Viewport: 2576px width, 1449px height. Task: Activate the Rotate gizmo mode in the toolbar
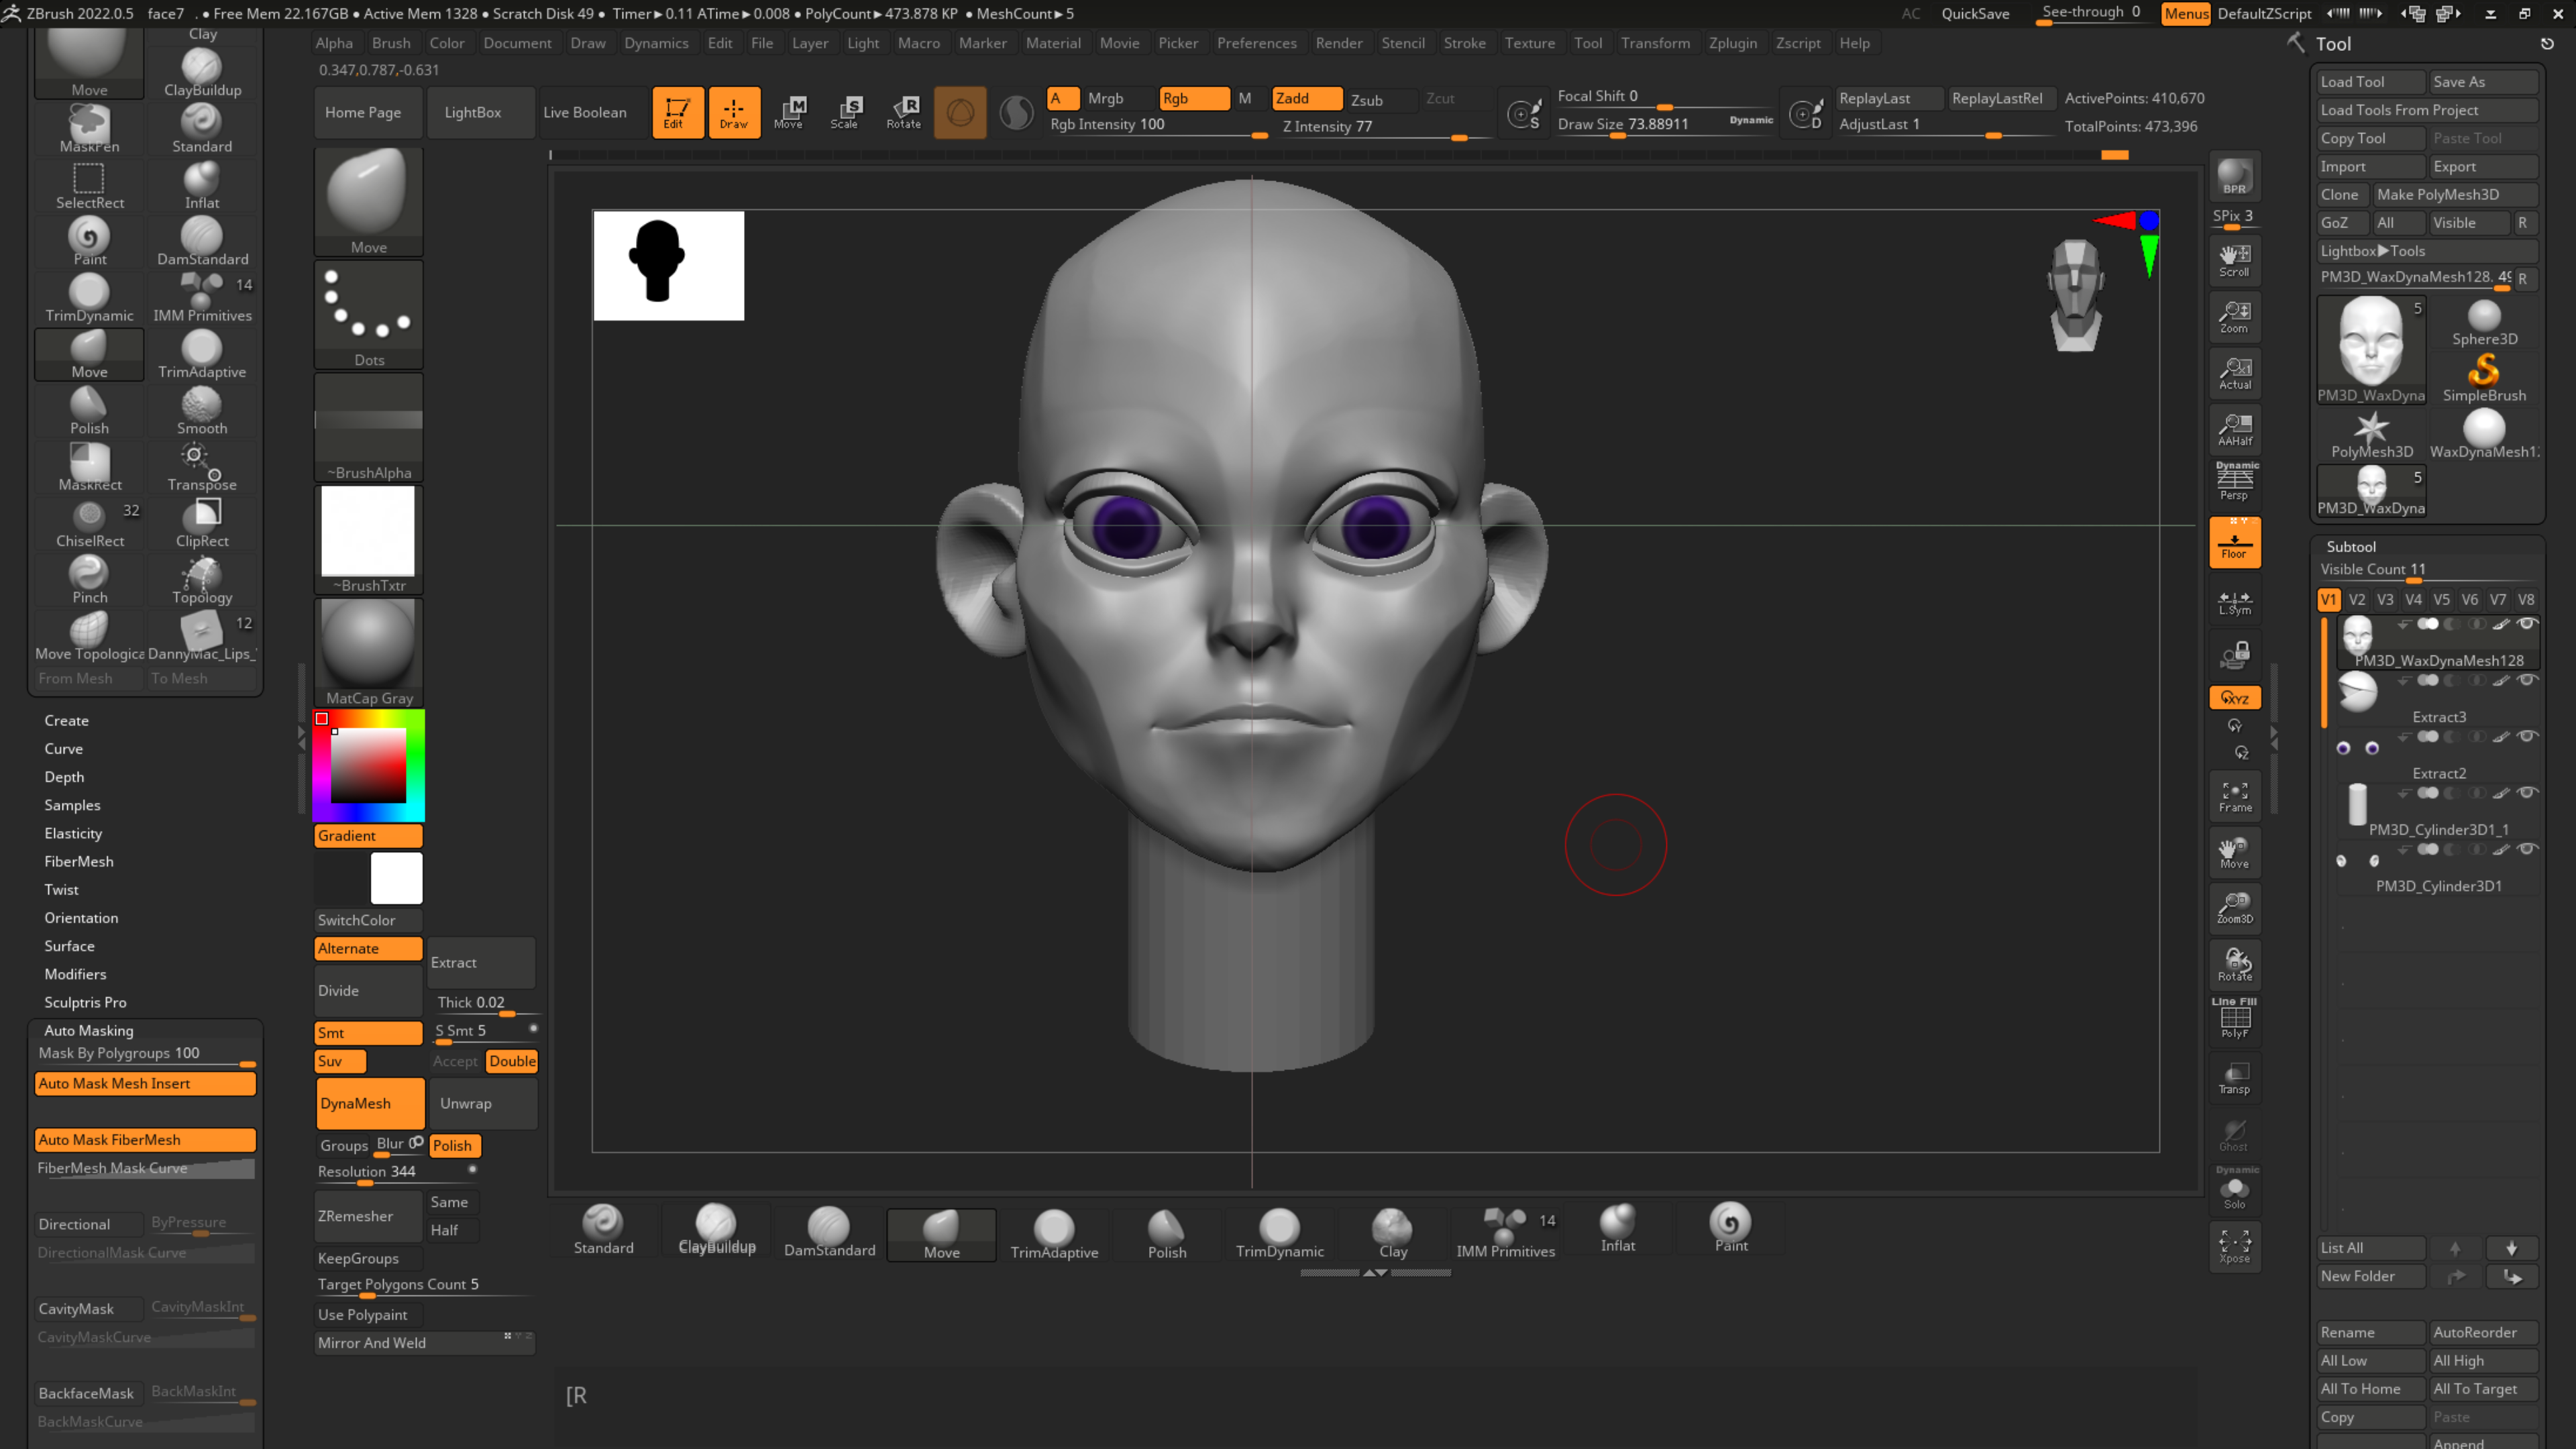pos(903,112)
